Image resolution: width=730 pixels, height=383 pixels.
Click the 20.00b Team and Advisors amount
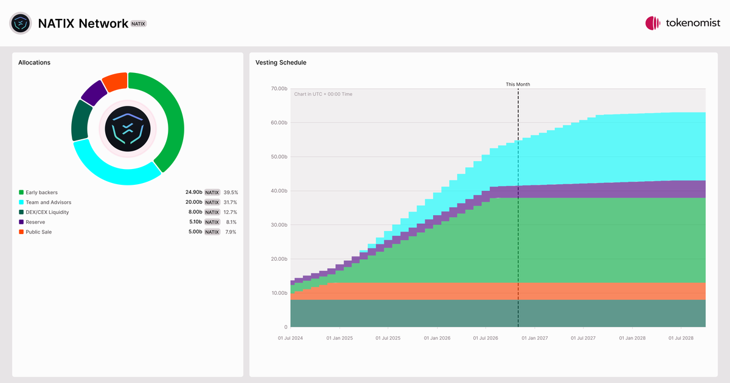(194, 202)
